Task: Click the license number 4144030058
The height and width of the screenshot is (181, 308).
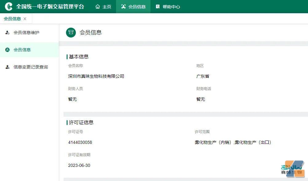Action: coord(80,142)
